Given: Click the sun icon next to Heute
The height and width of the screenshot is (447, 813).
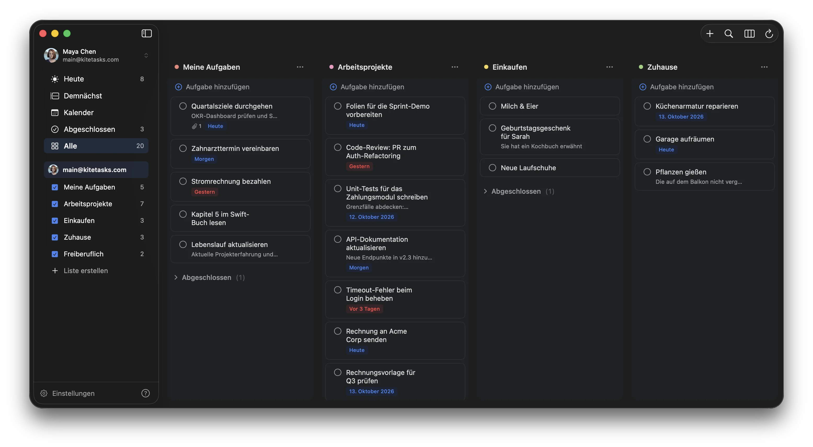Looking at the screenshot, I should (55, 79).
